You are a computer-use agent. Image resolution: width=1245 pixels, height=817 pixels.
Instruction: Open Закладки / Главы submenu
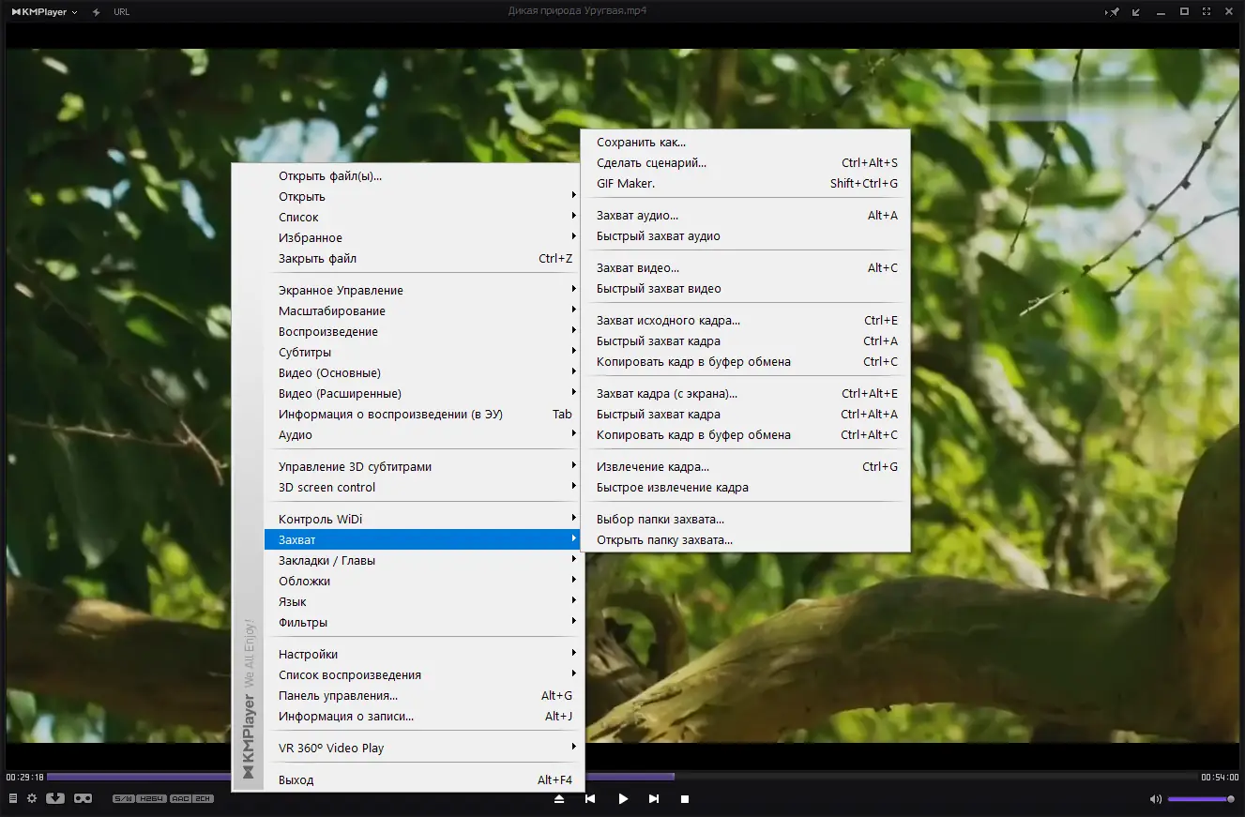pyautogui.click(x=420, y=561)
